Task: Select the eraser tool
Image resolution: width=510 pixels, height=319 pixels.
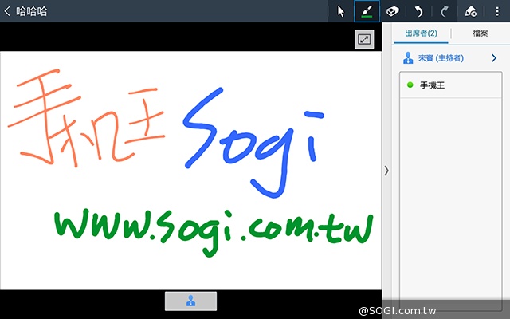Action: click(392, 11)
